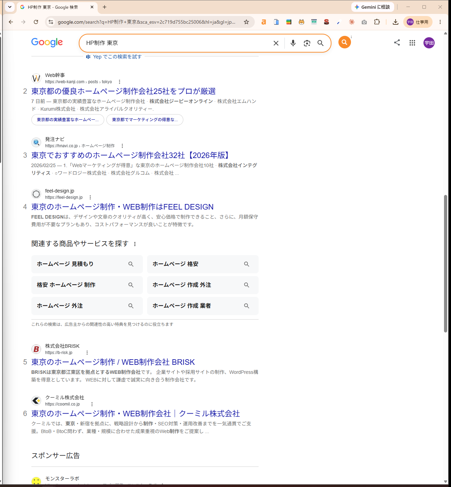The height and width of the screenshot is (487, 451).
Task: Go back with the browser back arrow
Action: (11, 22)
